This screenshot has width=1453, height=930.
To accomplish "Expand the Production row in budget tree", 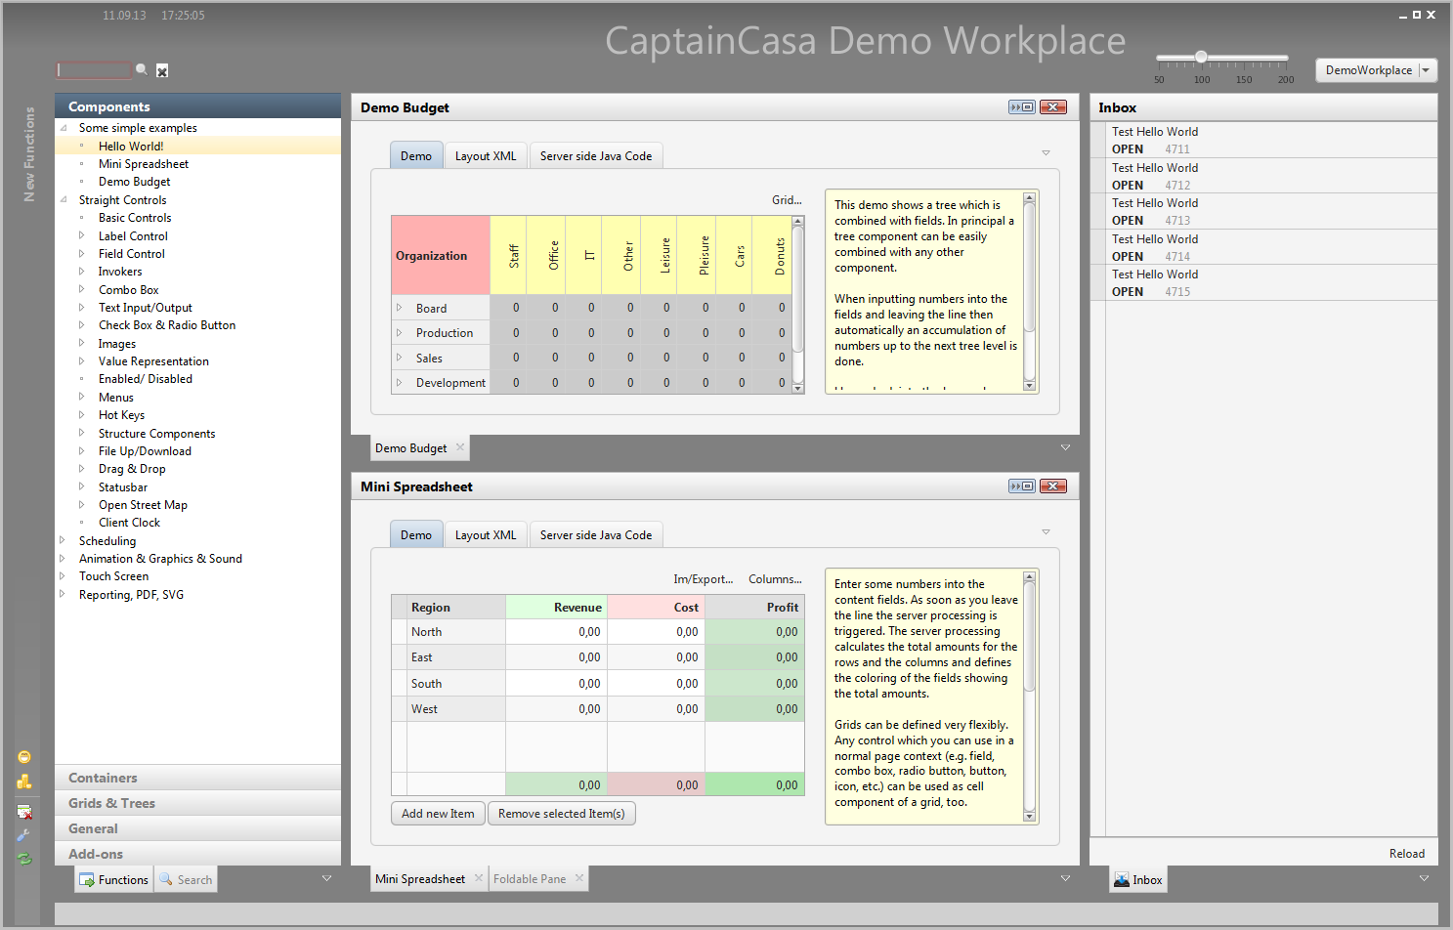I will tap(399, 333).
